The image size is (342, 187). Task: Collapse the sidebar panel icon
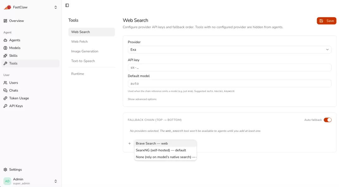coord(67,5)
